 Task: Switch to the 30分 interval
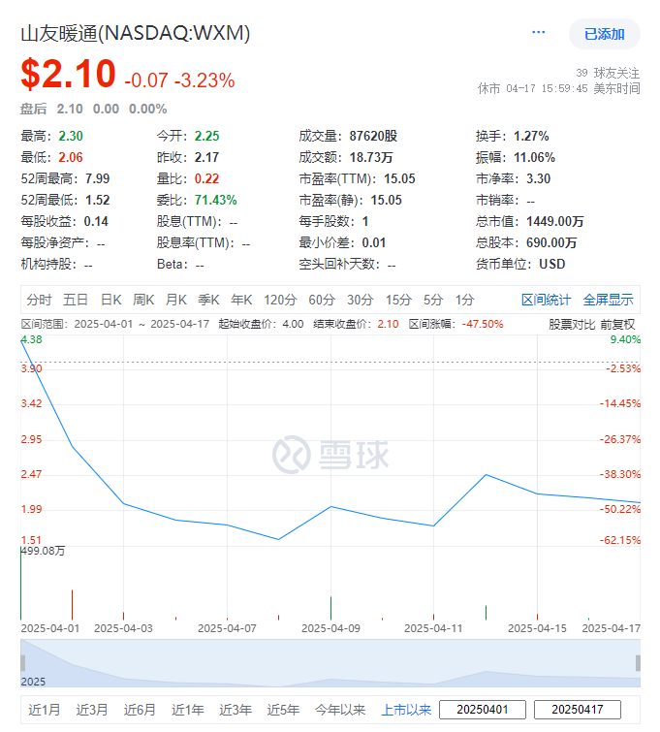point(360,300)
